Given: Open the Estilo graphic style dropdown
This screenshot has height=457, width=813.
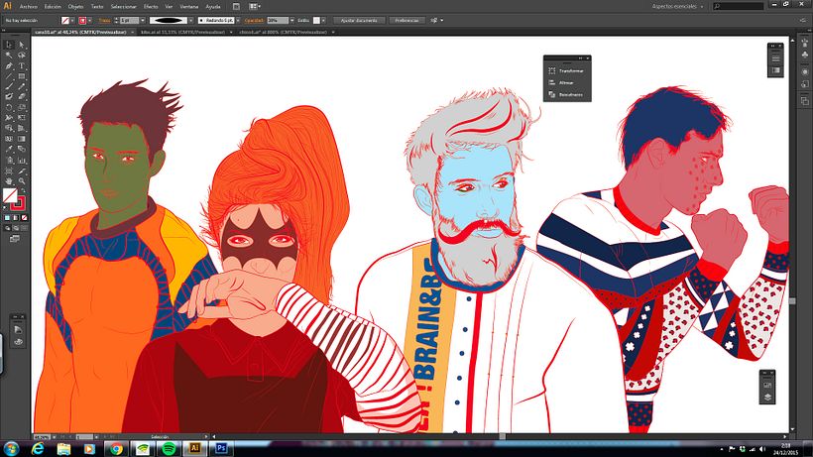Looking at the screenshot, I should pos(323,20).
